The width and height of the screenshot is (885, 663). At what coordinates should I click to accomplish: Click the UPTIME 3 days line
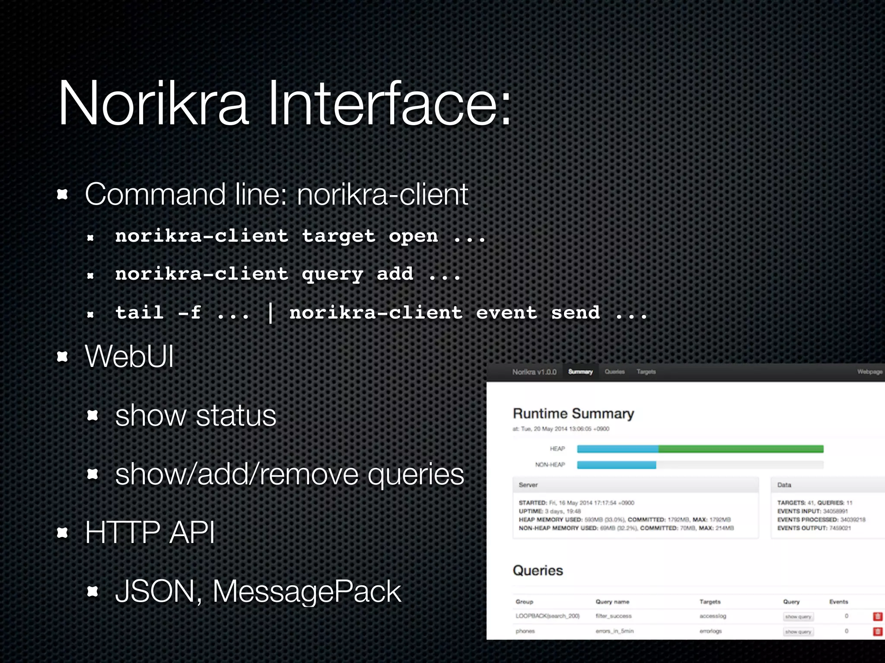(x=550, y=511)
